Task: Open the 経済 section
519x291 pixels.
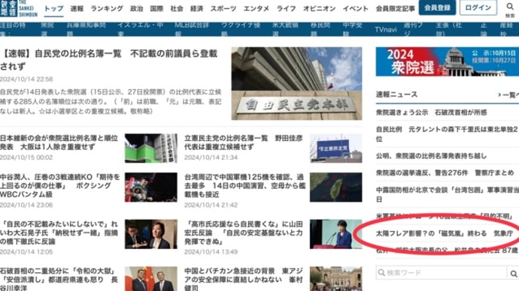Action: [x=196, y=8]
